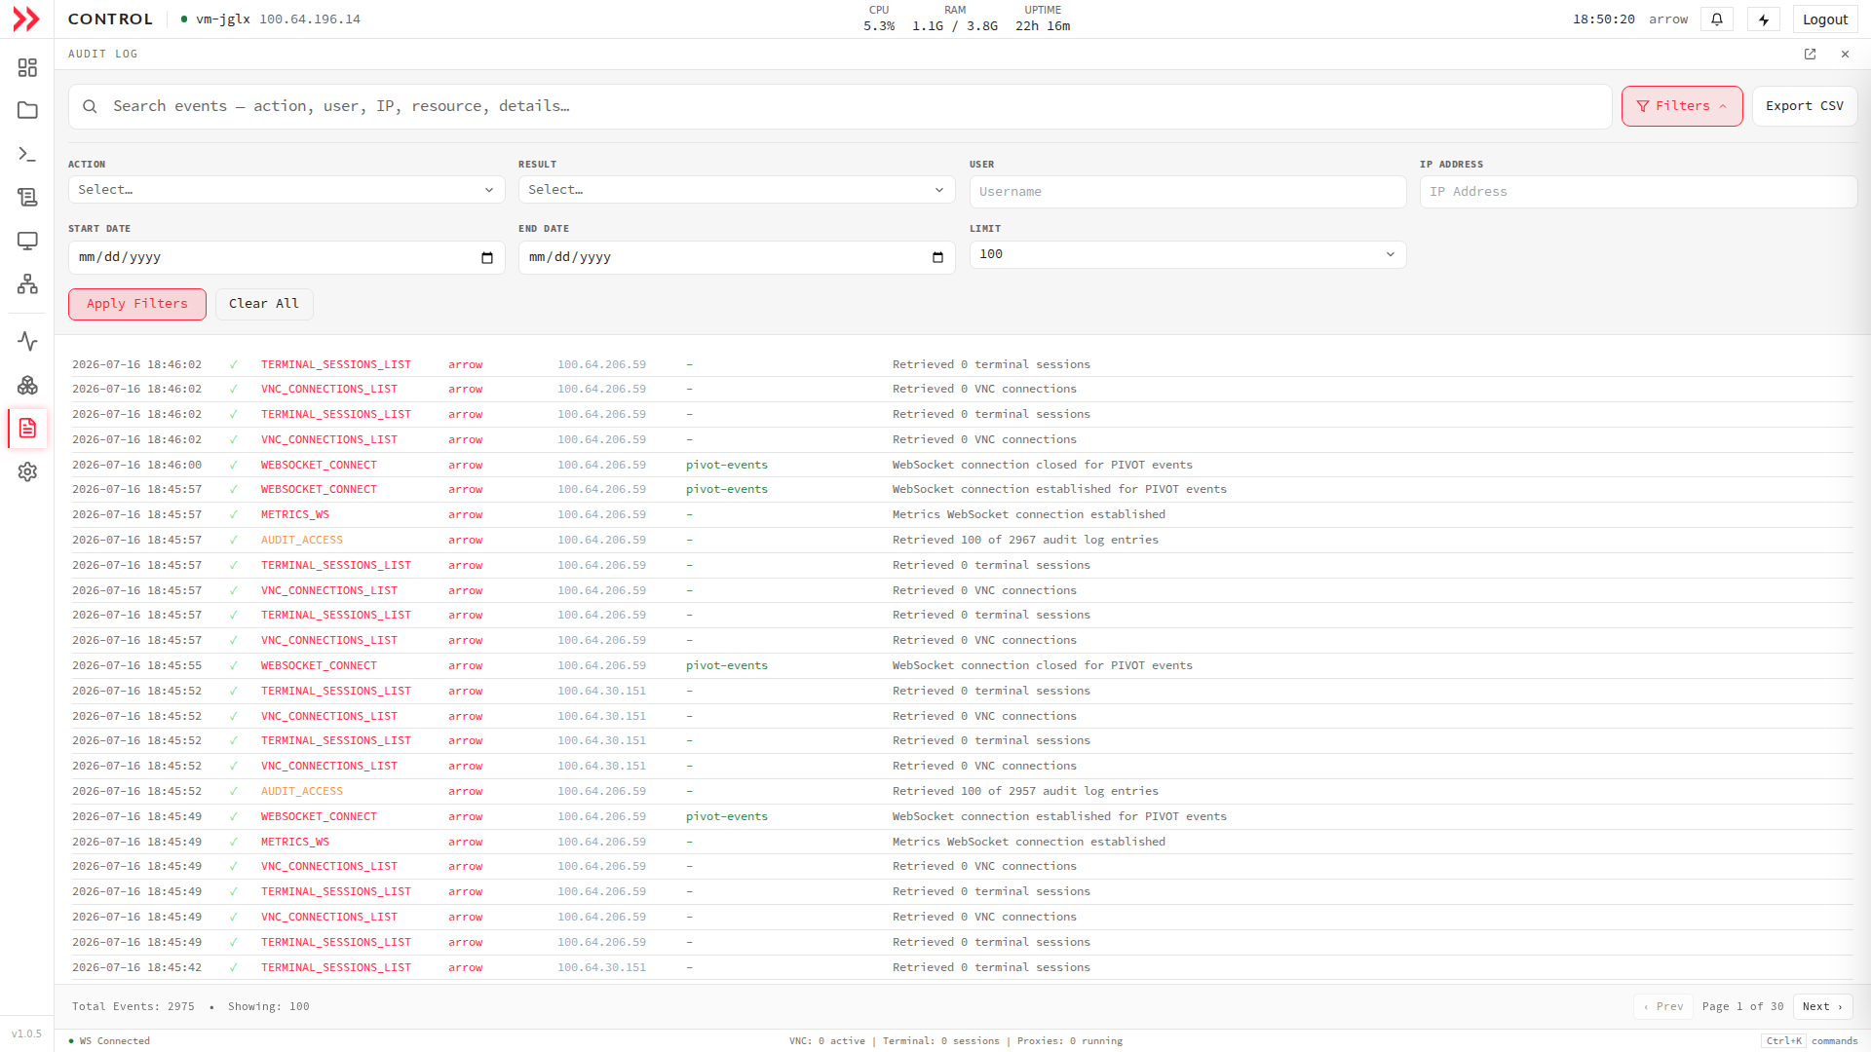The image size is (1871, 1052).
Task: Close the audit log panel
Action: (x=1845, y=55)
